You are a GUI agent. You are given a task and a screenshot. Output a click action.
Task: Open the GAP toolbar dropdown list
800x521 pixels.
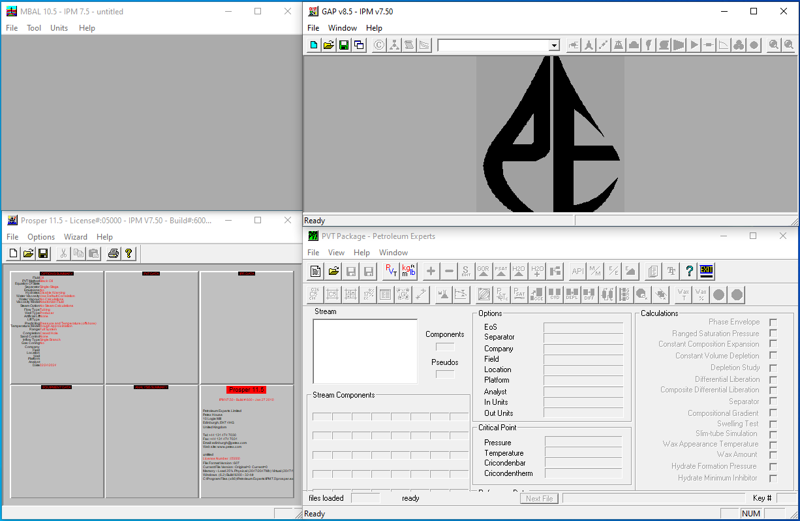tap(554, 46)
